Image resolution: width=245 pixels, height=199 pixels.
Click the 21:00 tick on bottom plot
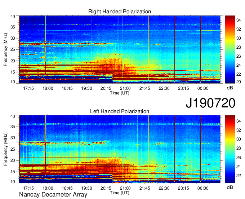tap(125, 188)
